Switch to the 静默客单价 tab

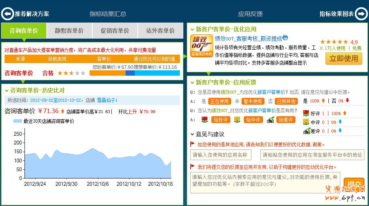[x=69, y=31]
